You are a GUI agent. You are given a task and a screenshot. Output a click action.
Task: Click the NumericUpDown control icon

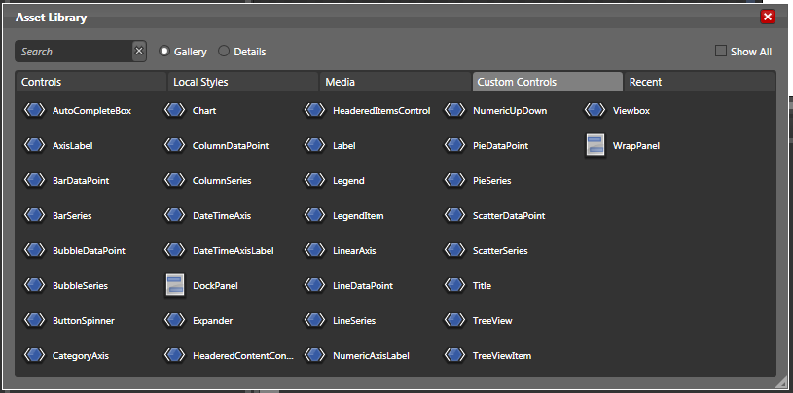tap(454, 110)
